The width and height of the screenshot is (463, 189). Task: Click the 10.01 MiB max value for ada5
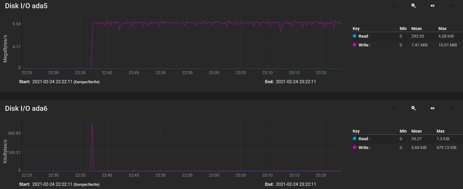[x=447, y=45]
